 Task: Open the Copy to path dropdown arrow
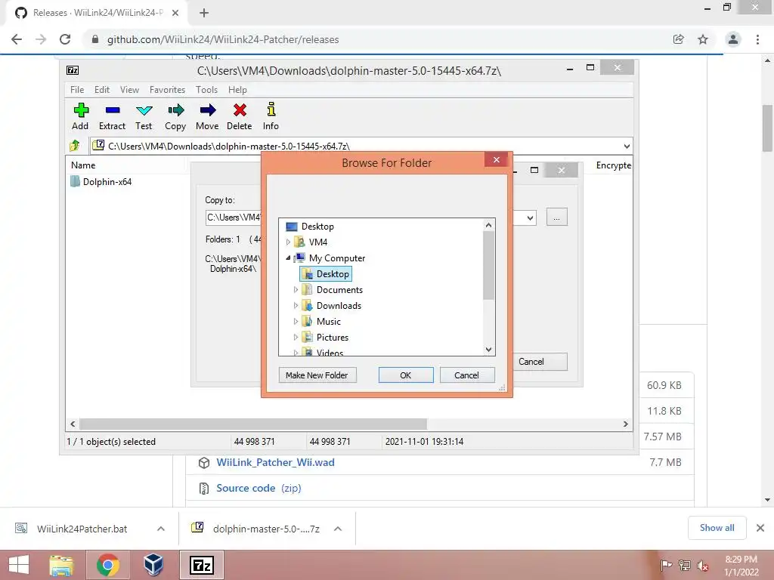click(530, 217)
